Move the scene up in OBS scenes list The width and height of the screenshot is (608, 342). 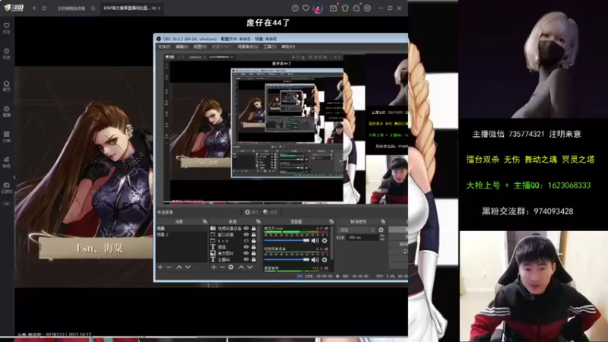[179, 268]
